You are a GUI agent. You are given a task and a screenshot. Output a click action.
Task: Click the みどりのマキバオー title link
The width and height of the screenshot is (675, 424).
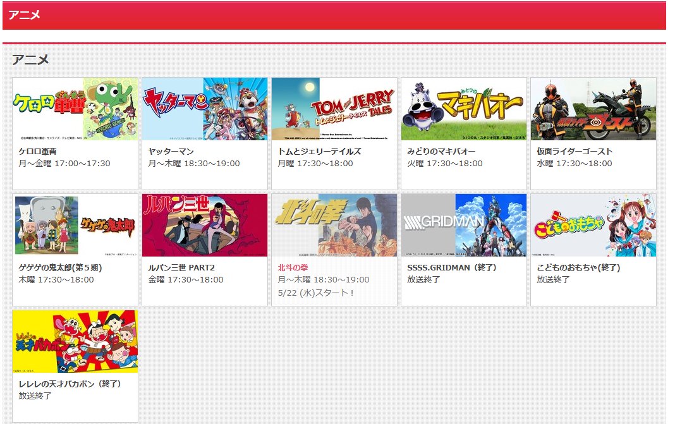point(441,152)
